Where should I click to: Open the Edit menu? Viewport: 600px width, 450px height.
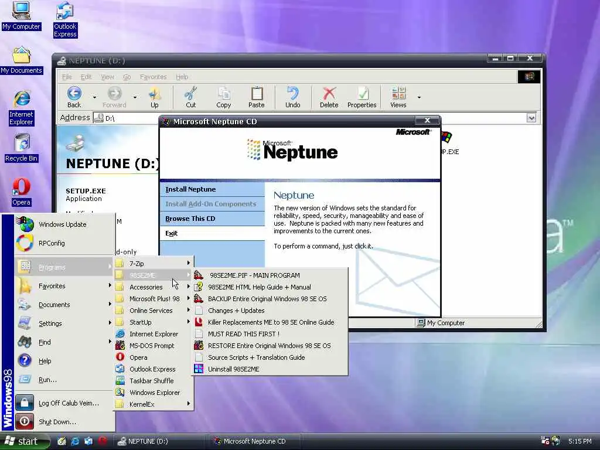click(86, 77)
